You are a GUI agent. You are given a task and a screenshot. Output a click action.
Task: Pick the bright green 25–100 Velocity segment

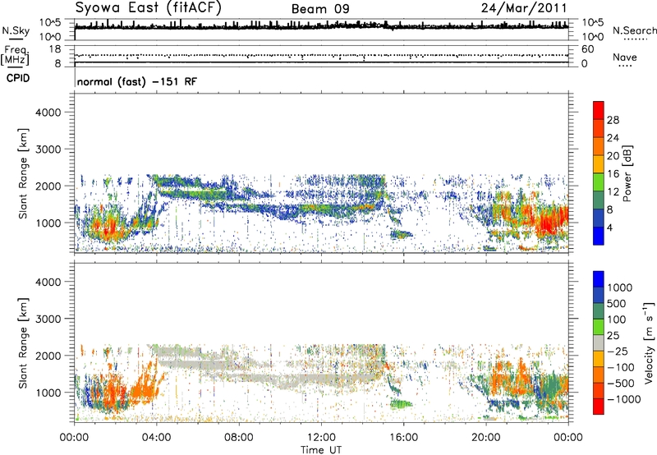click(x=599, y=327)
